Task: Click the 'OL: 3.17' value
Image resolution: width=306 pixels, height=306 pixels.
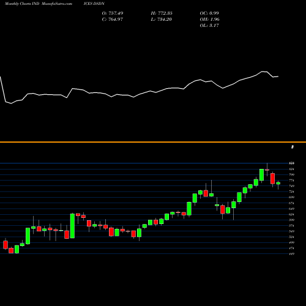Action: 209,25
